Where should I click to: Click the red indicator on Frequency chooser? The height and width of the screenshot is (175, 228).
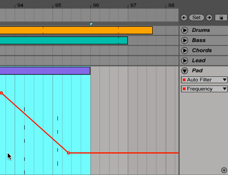[x=184, y=89]
